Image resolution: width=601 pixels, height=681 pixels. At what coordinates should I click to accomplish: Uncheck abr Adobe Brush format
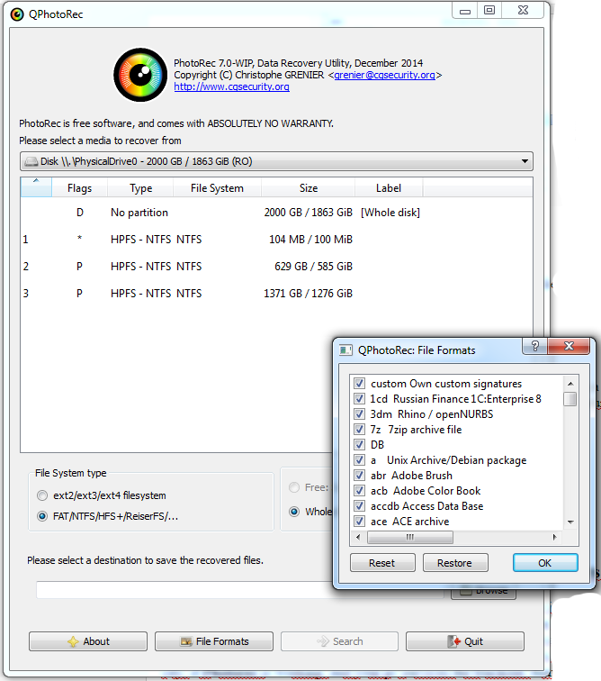click(x=359, y=475)
